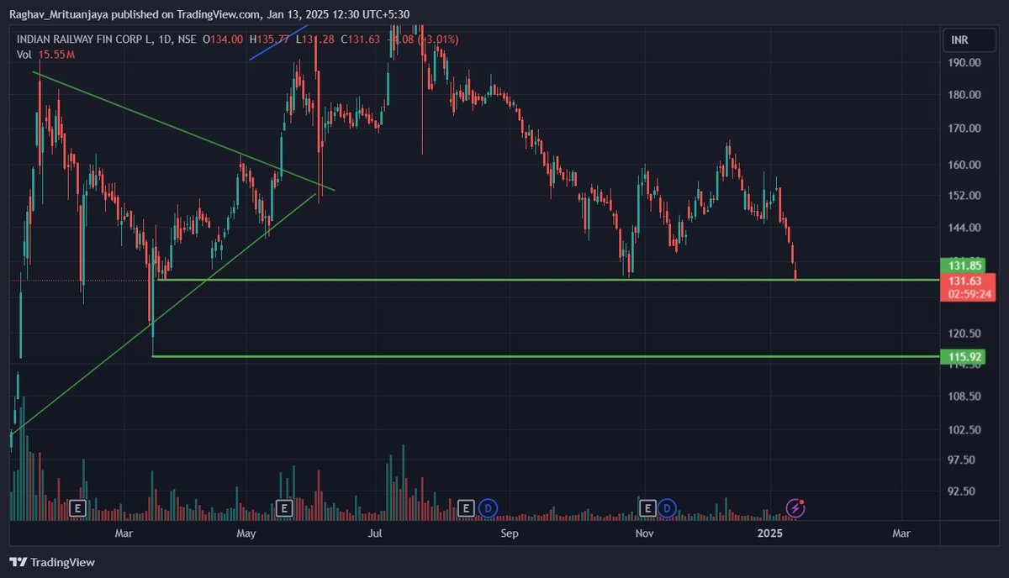Select the ascending green trendline
Screen dimensions: 1009x578
click(x=164, y=313)
